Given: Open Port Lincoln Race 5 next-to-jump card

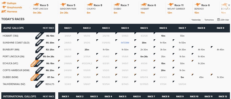Looking at the screenshot, I should click(44, 9).
